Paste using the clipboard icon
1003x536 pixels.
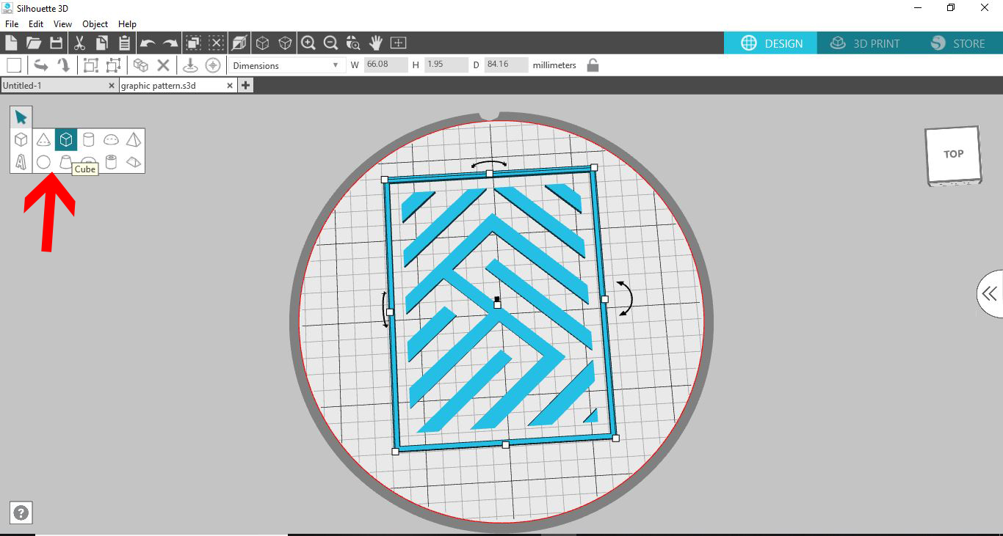(x=124, y=43)
